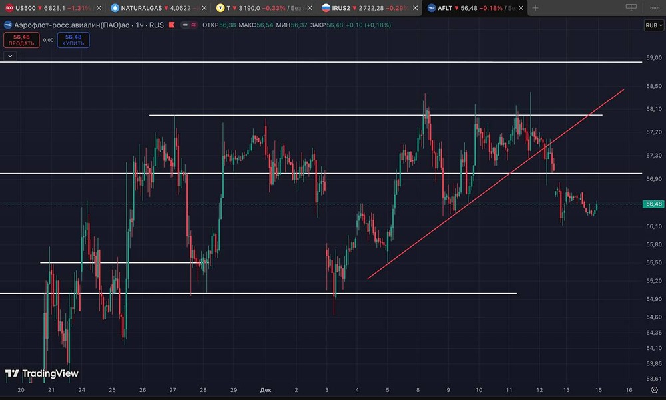Close the NATURALGAS tab
This screenshot has height=400, width=666.
point(204,7)
